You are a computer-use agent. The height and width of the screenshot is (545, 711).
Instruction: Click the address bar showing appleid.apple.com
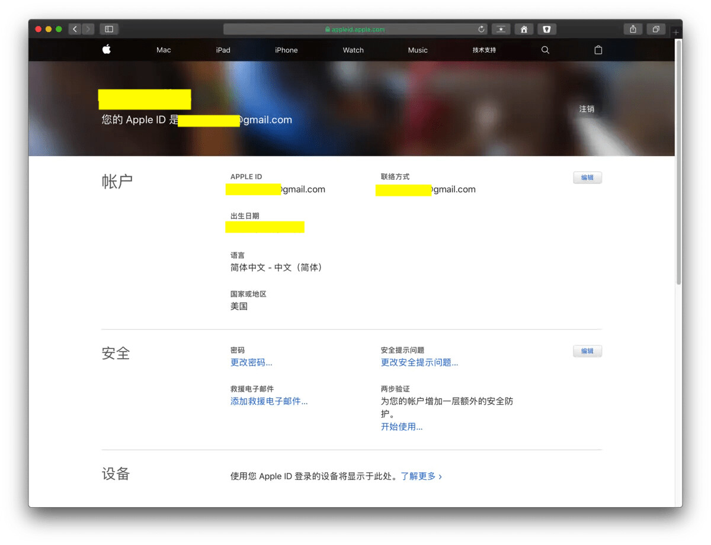tap(355, 29)
